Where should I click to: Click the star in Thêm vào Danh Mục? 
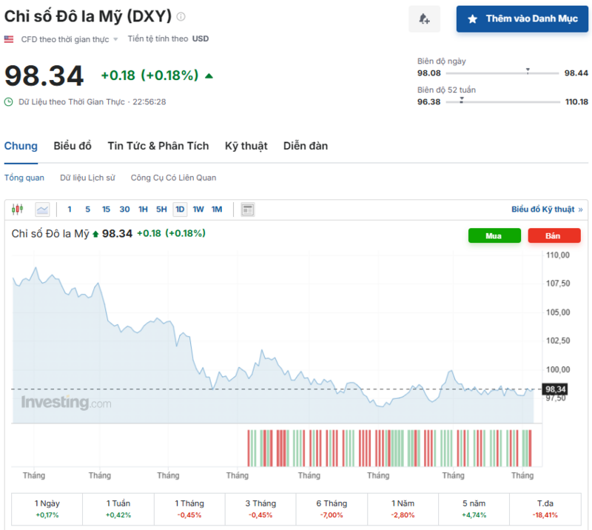coord(473,19)
